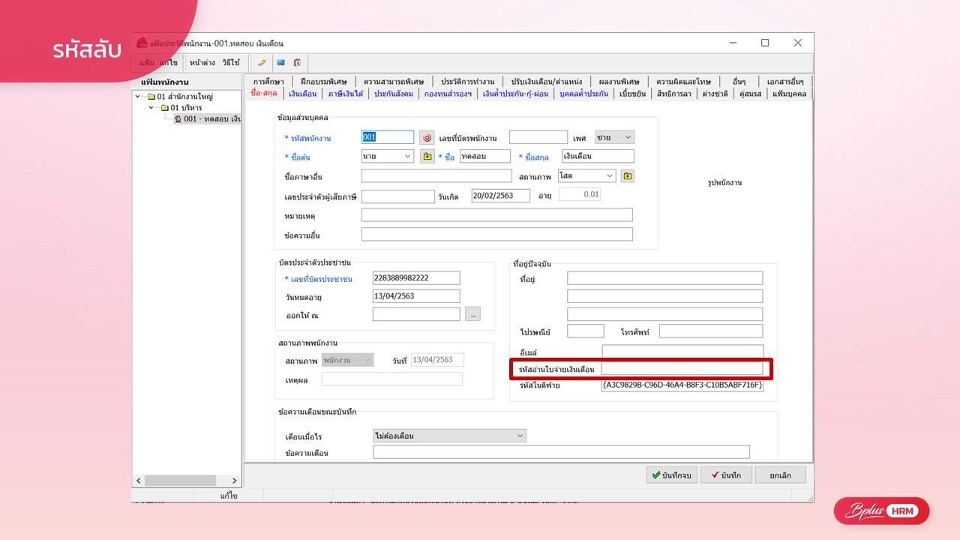Viewport: 960px width, 540px height.
Task: Switch to the การศึกษา tab
Action: click(269, 81)
